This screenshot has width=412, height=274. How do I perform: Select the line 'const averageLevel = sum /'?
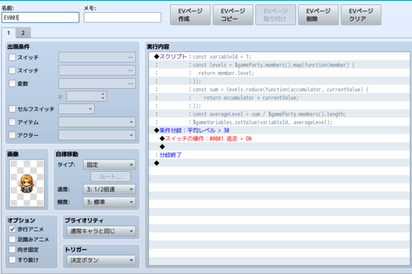coord(279,114)
